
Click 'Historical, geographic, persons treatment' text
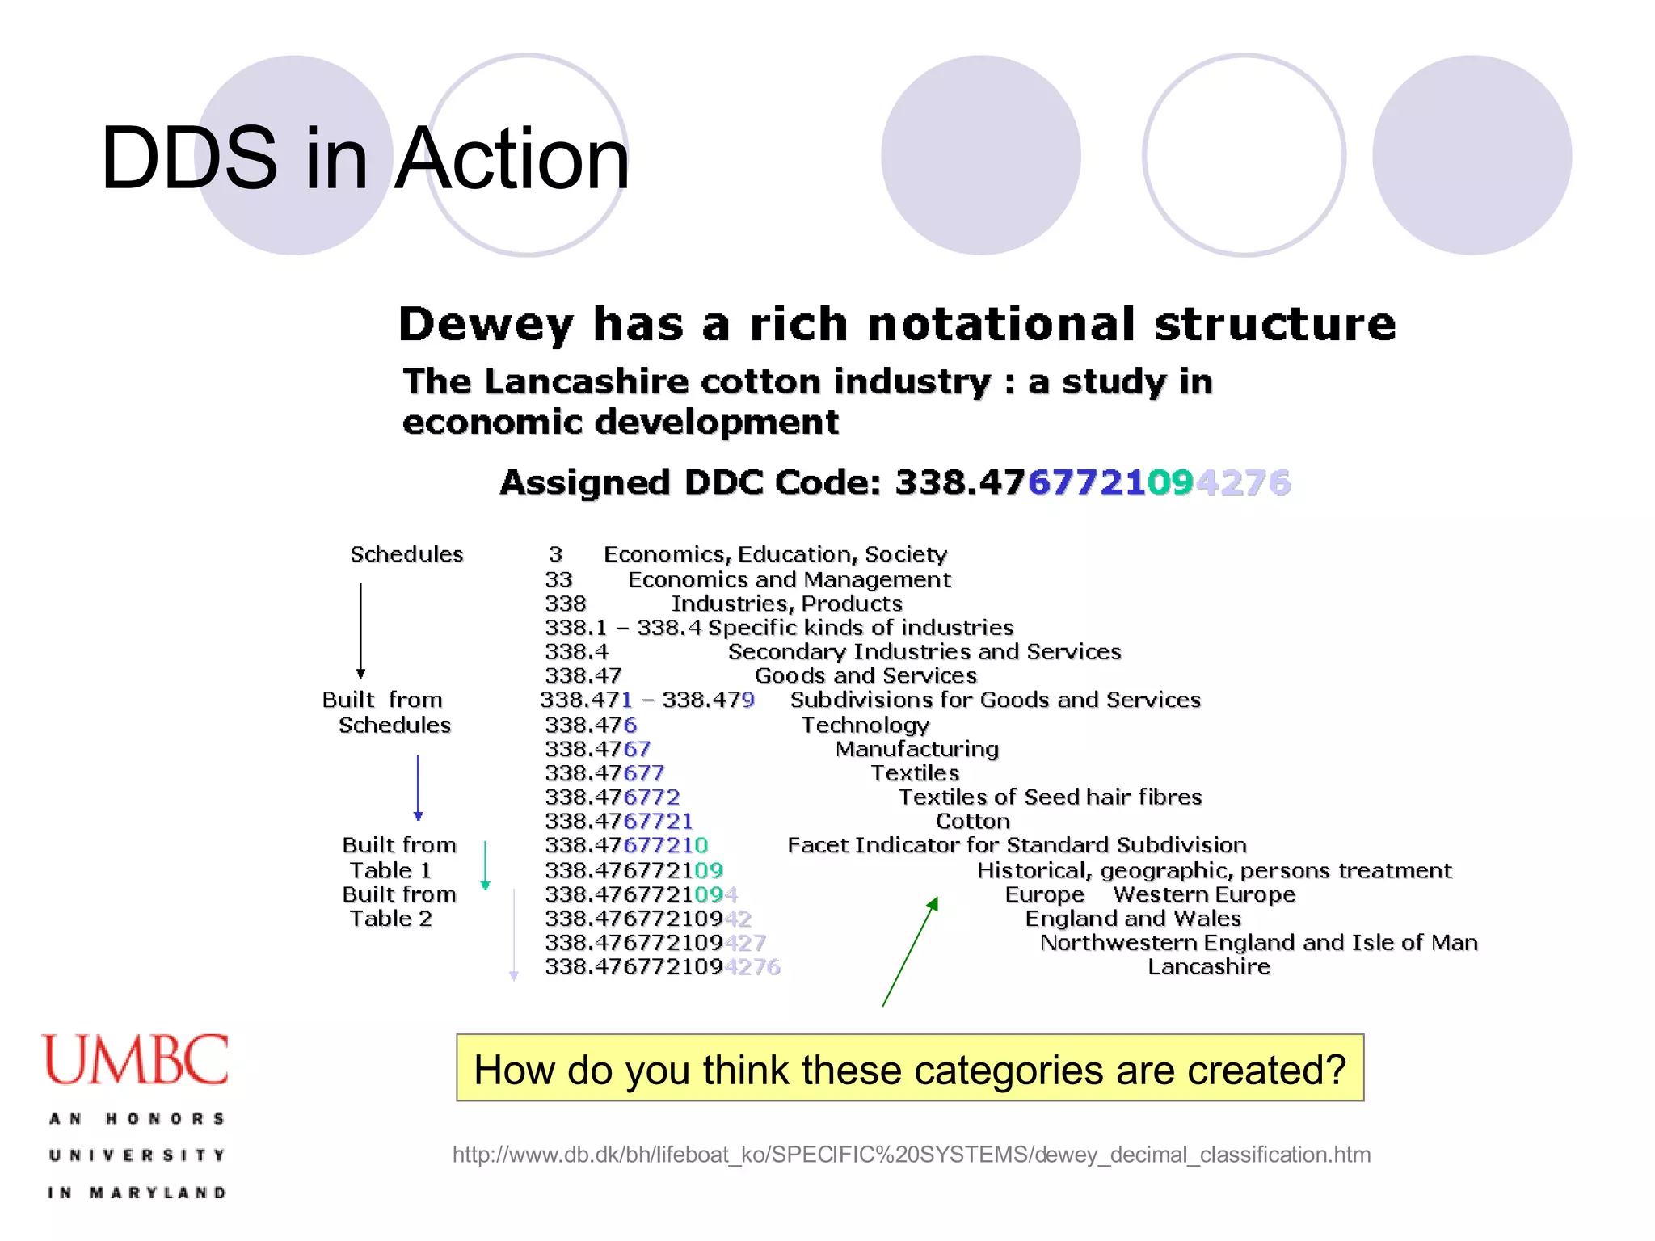(x=1215, y=870)
